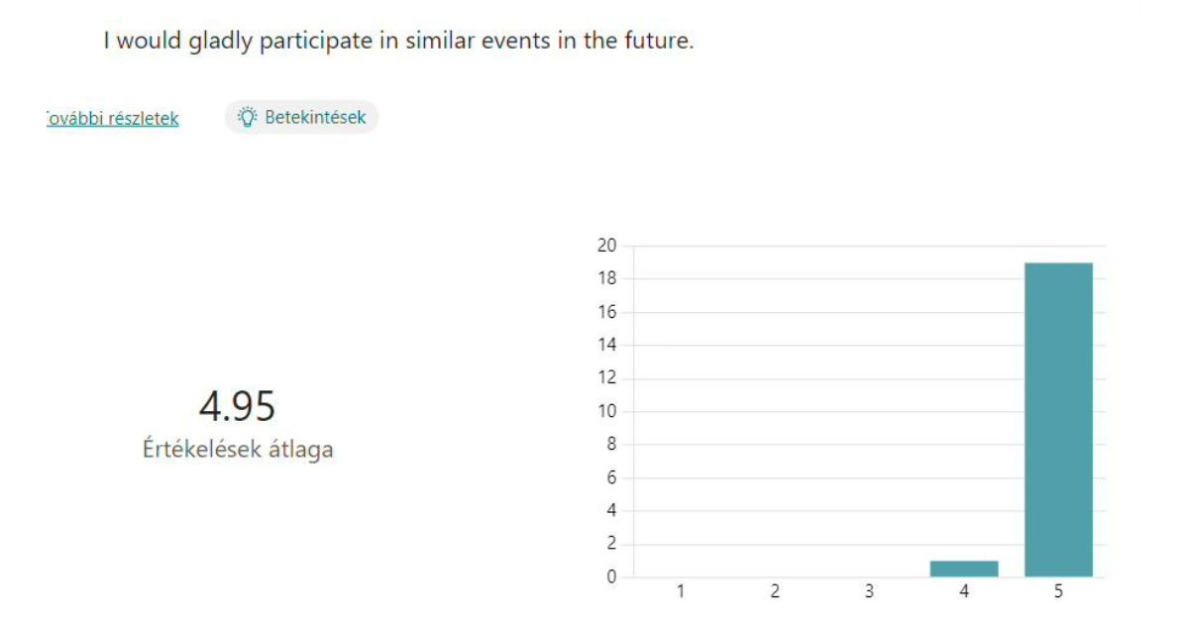Click the Értékelések átlaga label
This screenshot has height=624, width=1189.
tap(238, 449)
